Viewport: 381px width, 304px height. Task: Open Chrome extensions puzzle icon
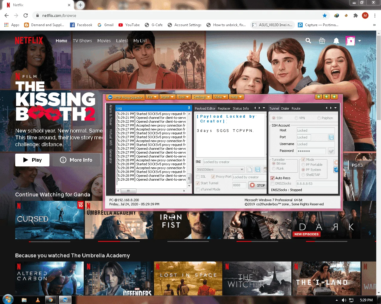click(x=355, y=15)
